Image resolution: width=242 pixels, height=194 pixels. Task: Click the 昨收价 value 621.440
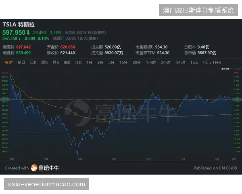(x=68, y=53)
